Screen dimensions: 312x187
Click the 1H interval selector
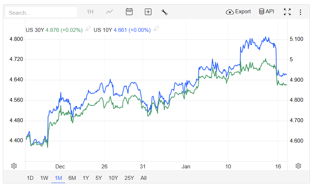tap(90, 12)
